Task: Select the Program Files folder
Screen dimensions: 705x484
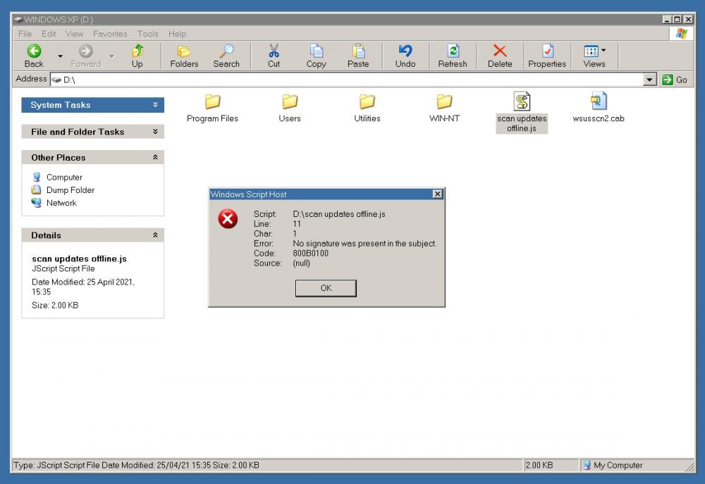Action: (212, 102)
